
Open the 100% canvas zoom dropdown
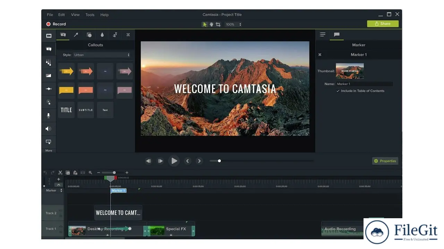point(233,25)
